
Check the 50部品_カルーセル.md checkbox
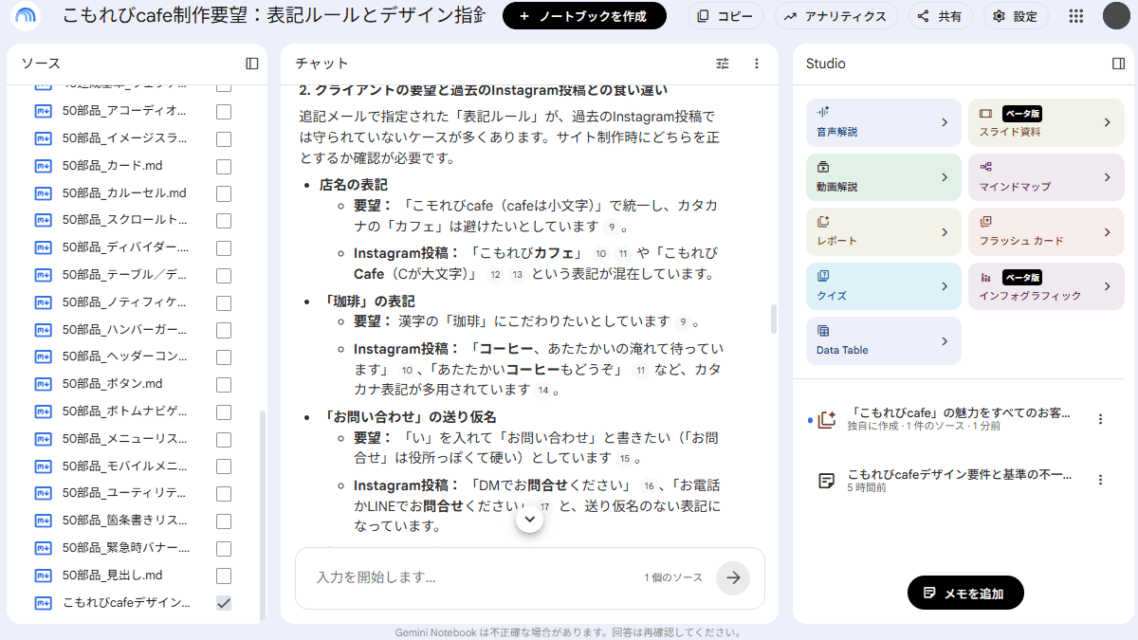click(224, 193)
